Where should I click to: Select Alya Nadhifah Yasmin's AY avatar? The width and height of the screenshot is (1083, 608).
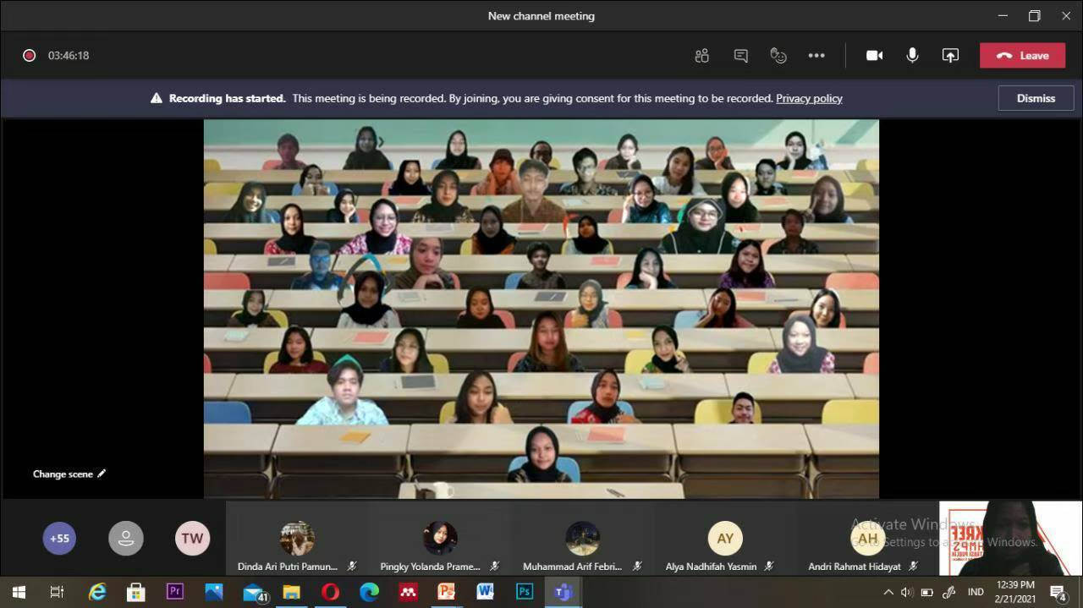coord(725,538)
